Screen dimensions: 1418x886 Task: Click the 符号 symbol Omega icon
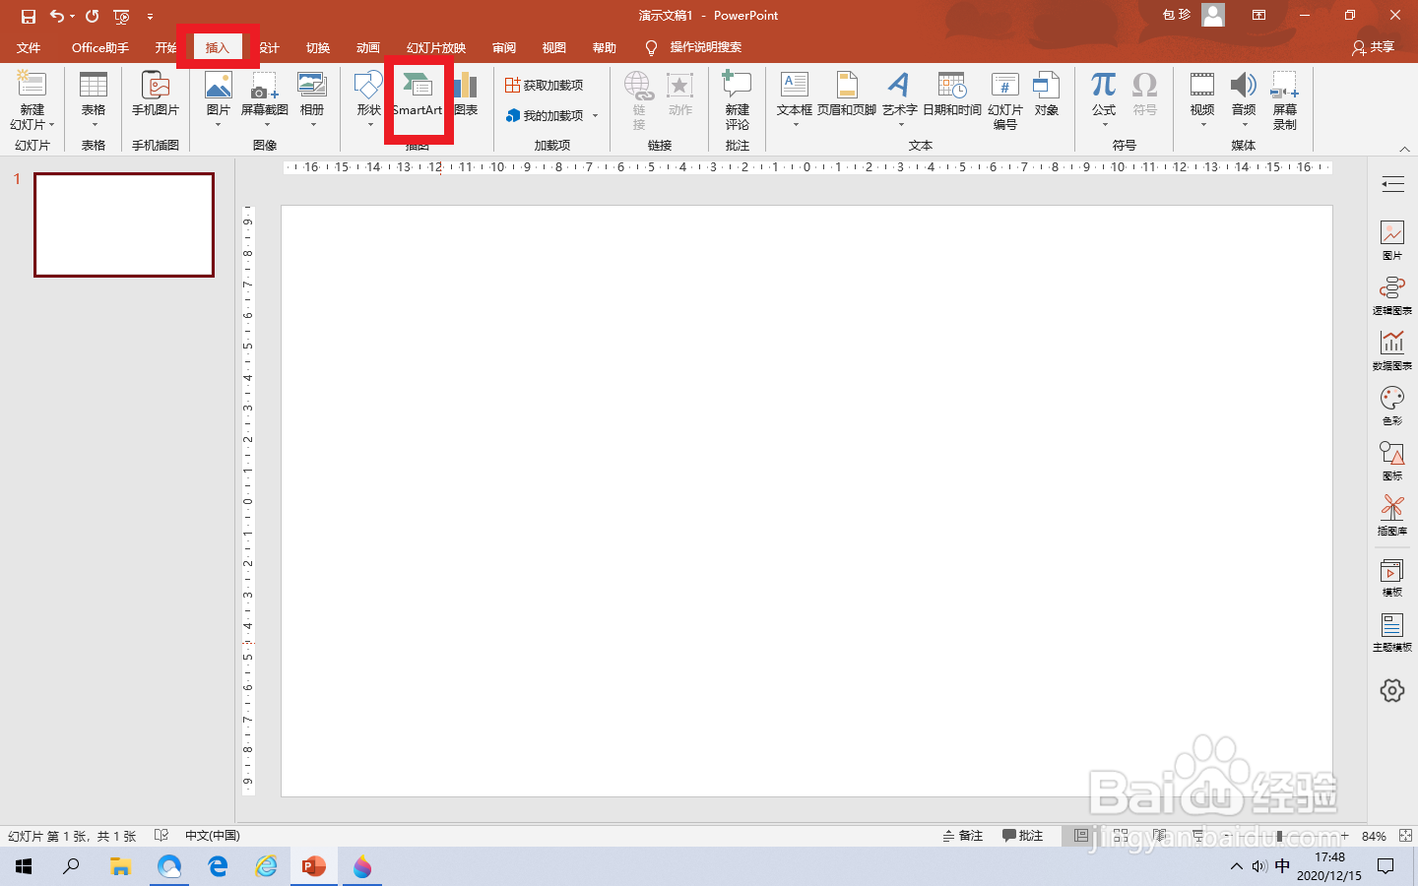(x=1144, y=95)
